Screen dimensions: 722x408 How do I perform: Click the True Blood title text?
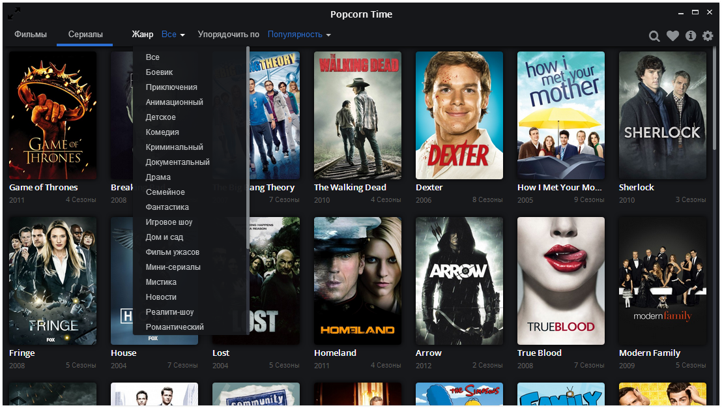(539, 353)
